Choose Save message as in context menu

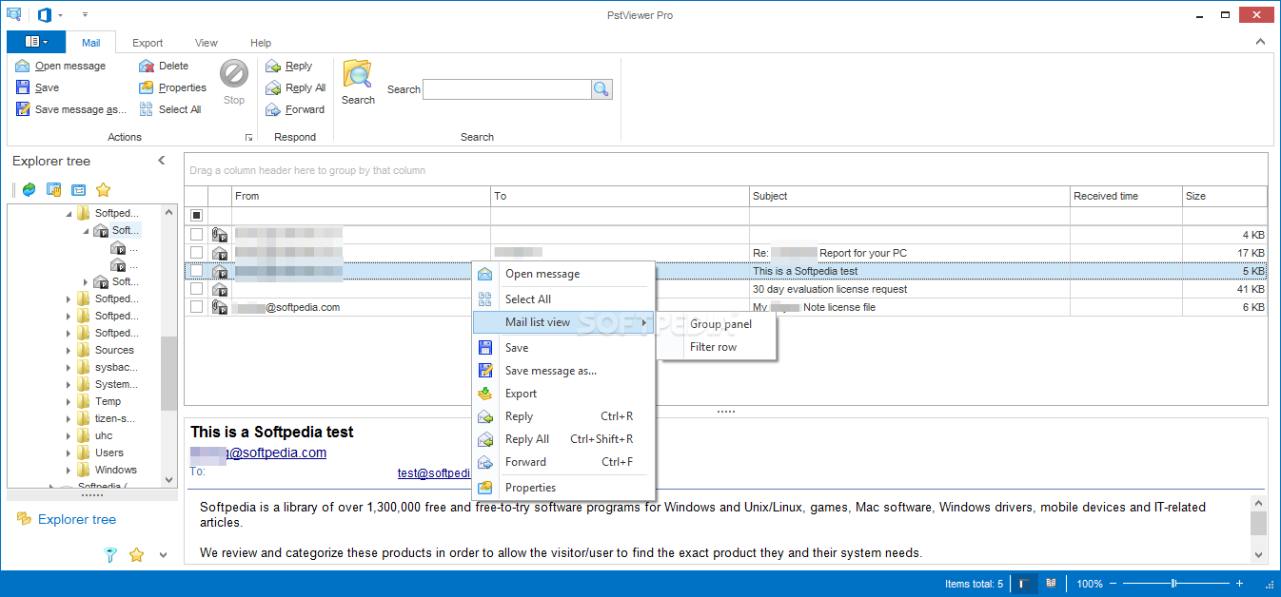[x=564, y=371]
